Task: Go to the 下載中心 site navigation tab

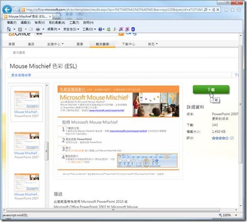Action: coord(128,44)
